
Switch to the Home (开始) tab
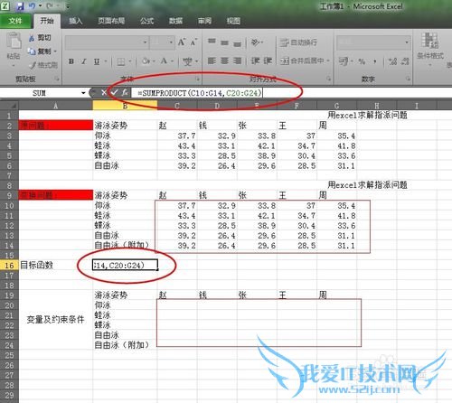click(47, 21)
